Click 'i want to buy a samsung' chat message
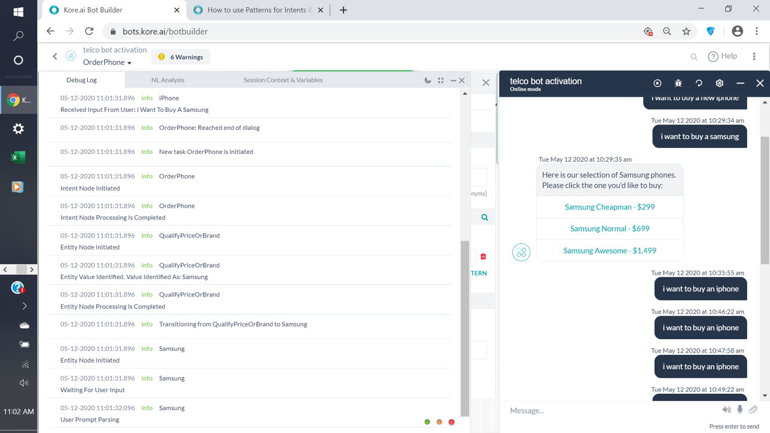Screen dimensions: 770x433 (700, 137)
